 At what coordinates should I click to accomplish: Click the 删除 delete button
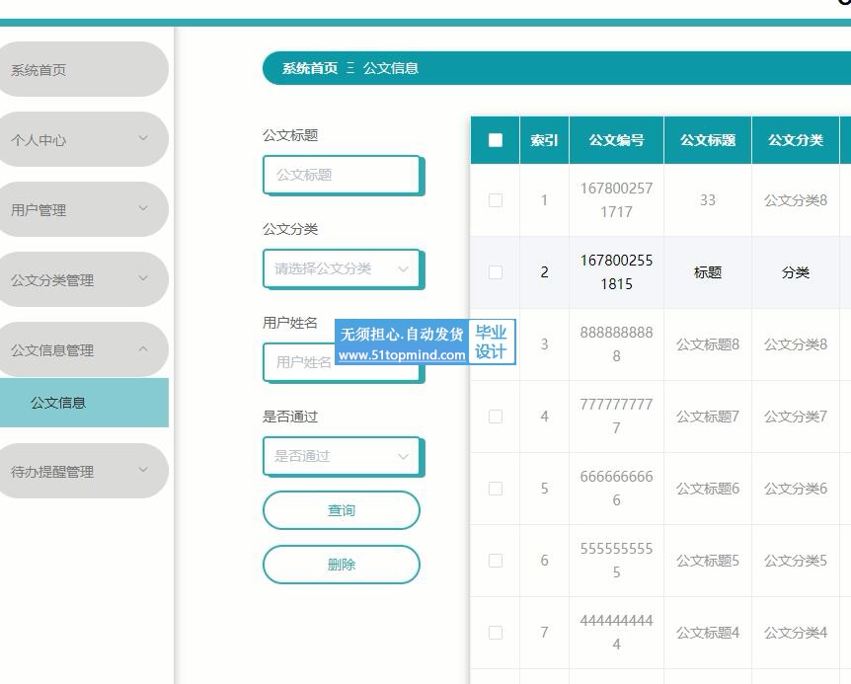click(342, 565)
